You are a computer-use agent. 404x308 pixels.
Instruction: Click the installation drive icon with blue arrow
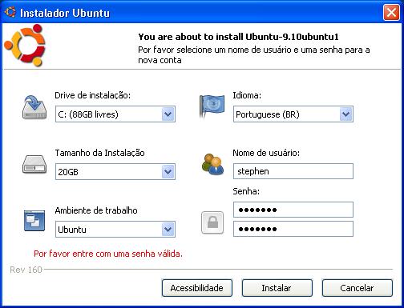click(34, 107)
